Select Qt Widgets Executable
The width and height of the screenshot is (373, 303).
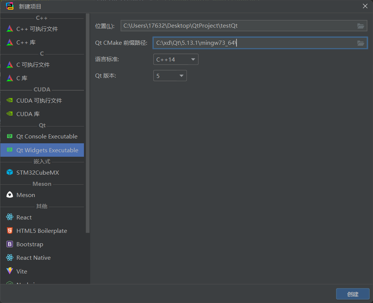click(42, 150)
